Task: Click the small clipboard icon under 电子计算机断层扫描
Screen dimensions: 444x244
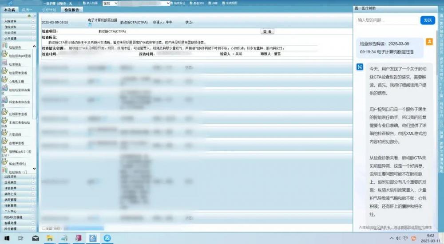Action: pos(90,25)
